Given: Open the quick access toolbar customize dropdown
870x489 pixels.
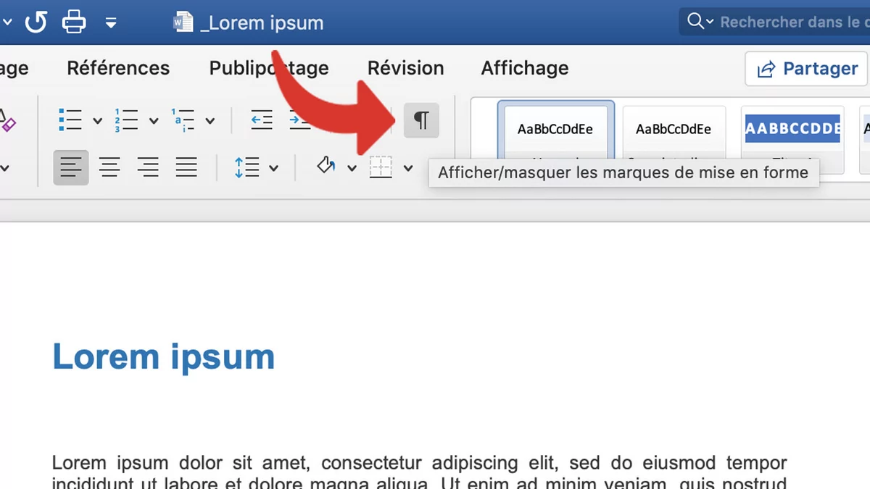Looking at the screenshot, I should [111, 23].
